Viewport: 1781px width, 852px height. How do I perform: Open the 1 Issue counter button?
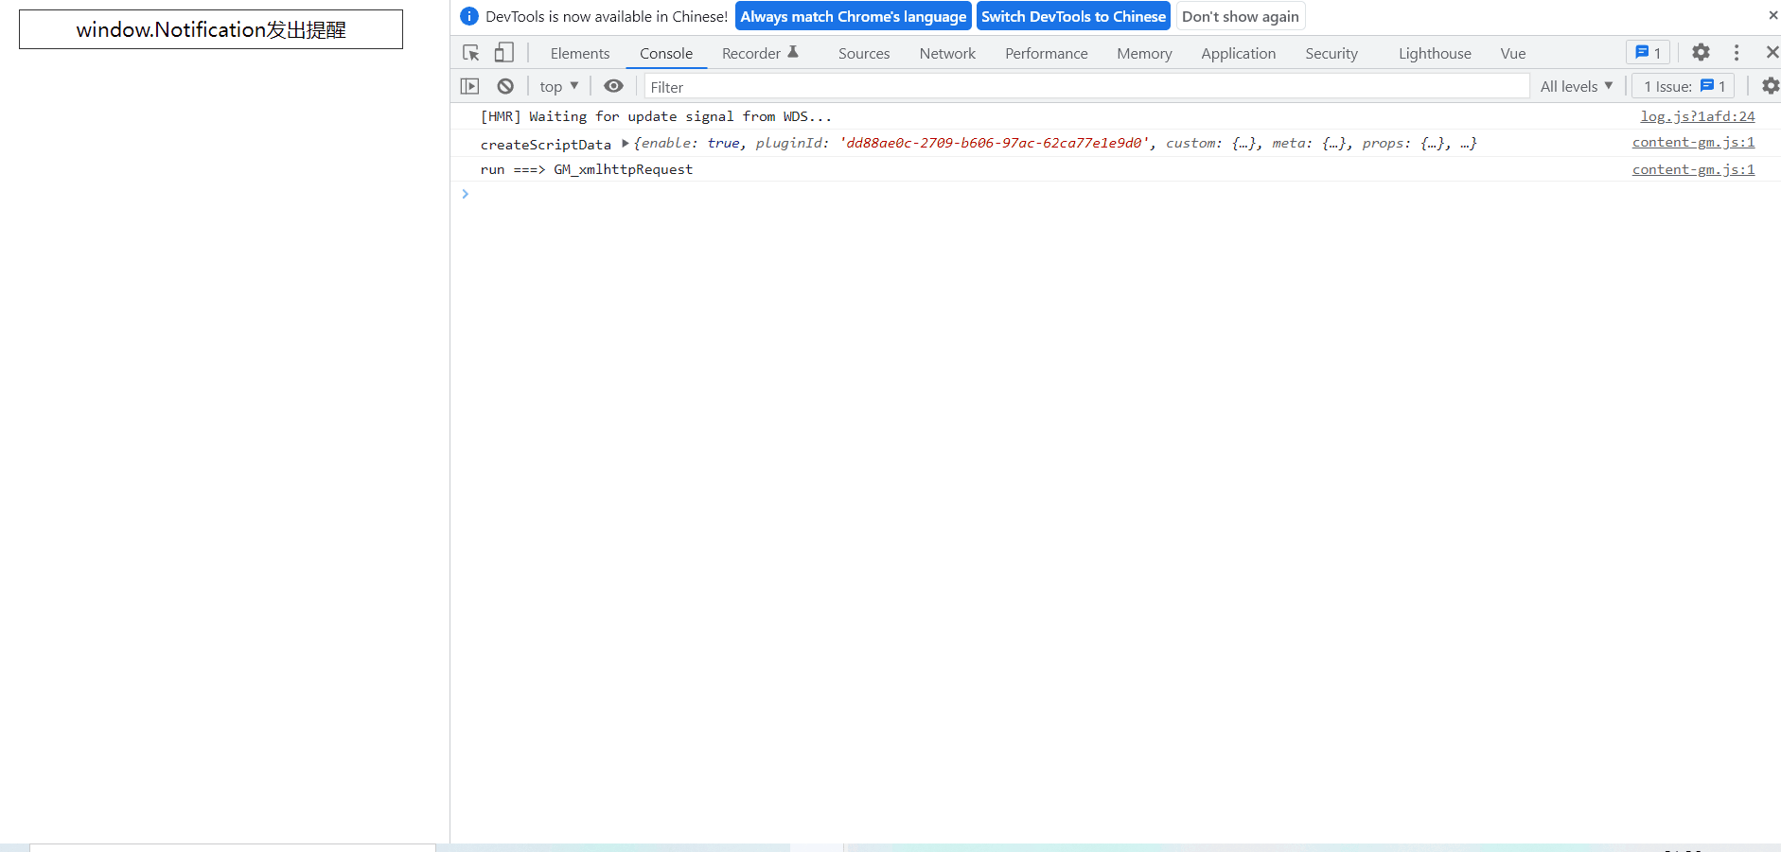pyautogui.click(x=1684, y=86)
